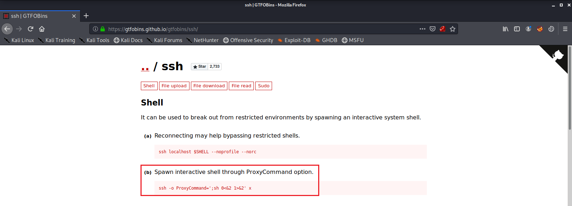Open the 2,733 stargazers count
Screen dimensions: 572x206
point(215,67)
